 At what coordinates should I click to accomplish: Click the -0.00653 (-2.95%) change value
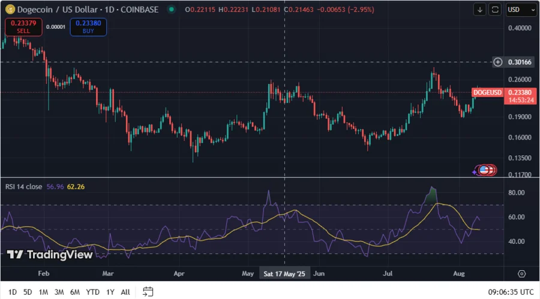[x=346, y=10]
